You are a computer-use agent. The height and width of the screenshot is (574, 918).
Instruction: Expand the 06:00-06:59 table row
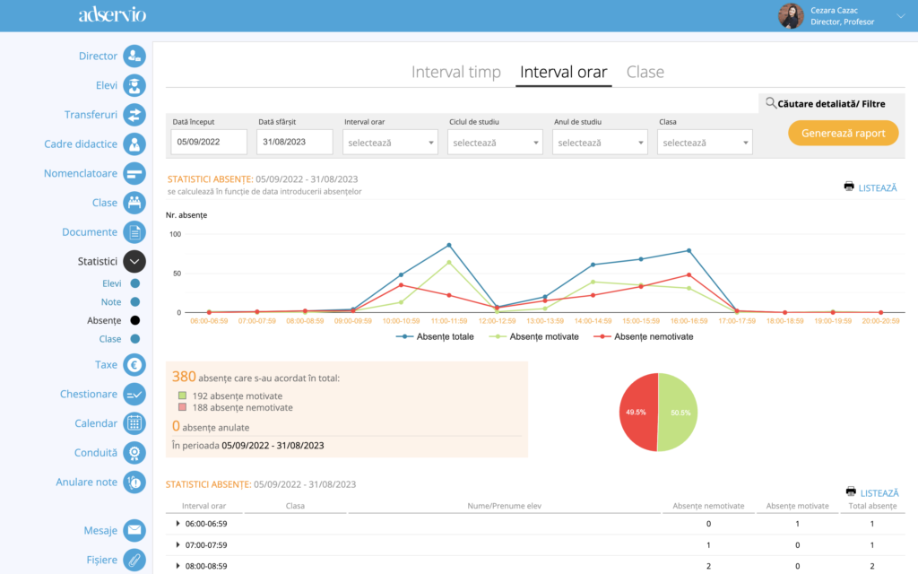(178, 523)
